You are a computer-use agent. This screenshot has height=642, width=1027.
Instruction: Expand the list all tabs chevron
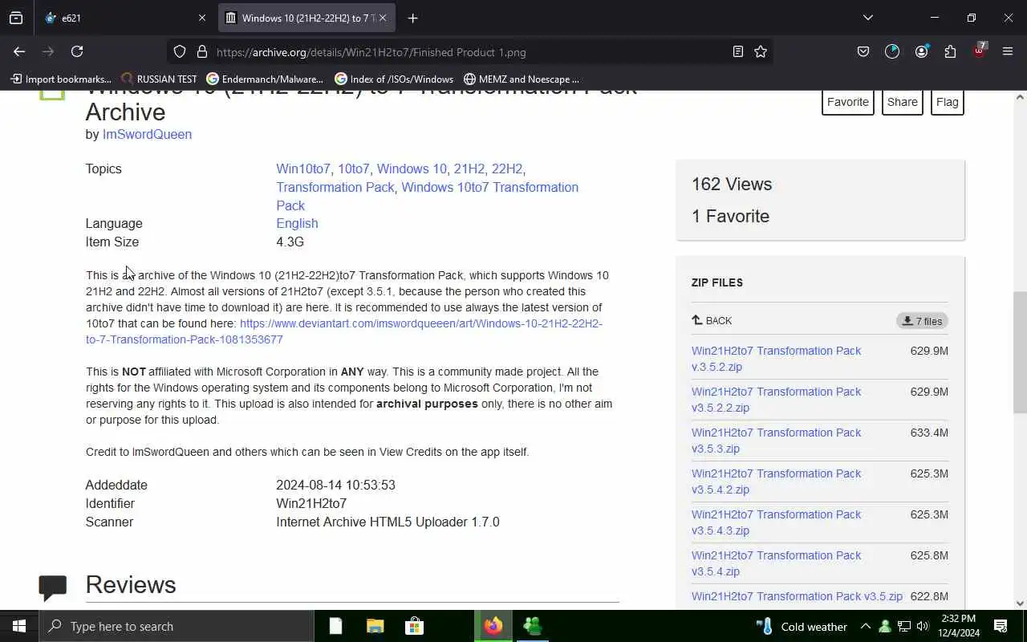(867, 18)
